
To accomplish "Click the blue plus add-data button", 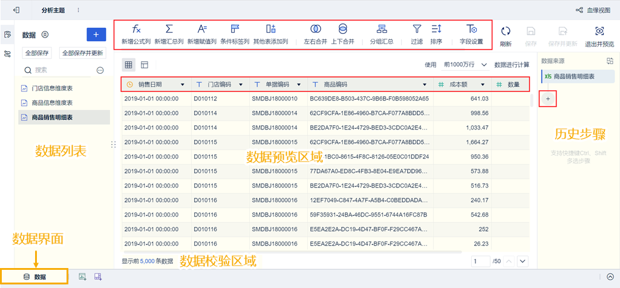I will 96,35.
